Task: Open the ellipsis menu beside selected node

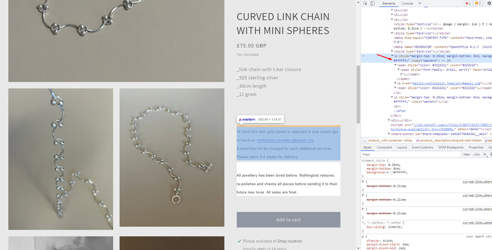Action: coord(363,56)
